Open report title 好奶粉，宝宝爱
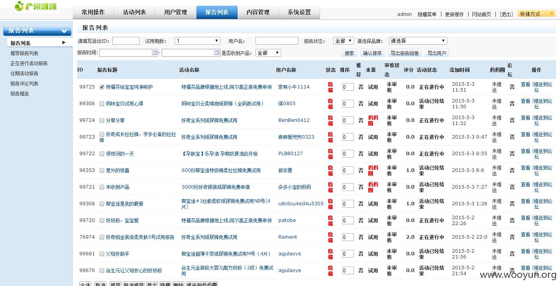The height and width of the screenshot is (286, 560). [x=122, y=220]
